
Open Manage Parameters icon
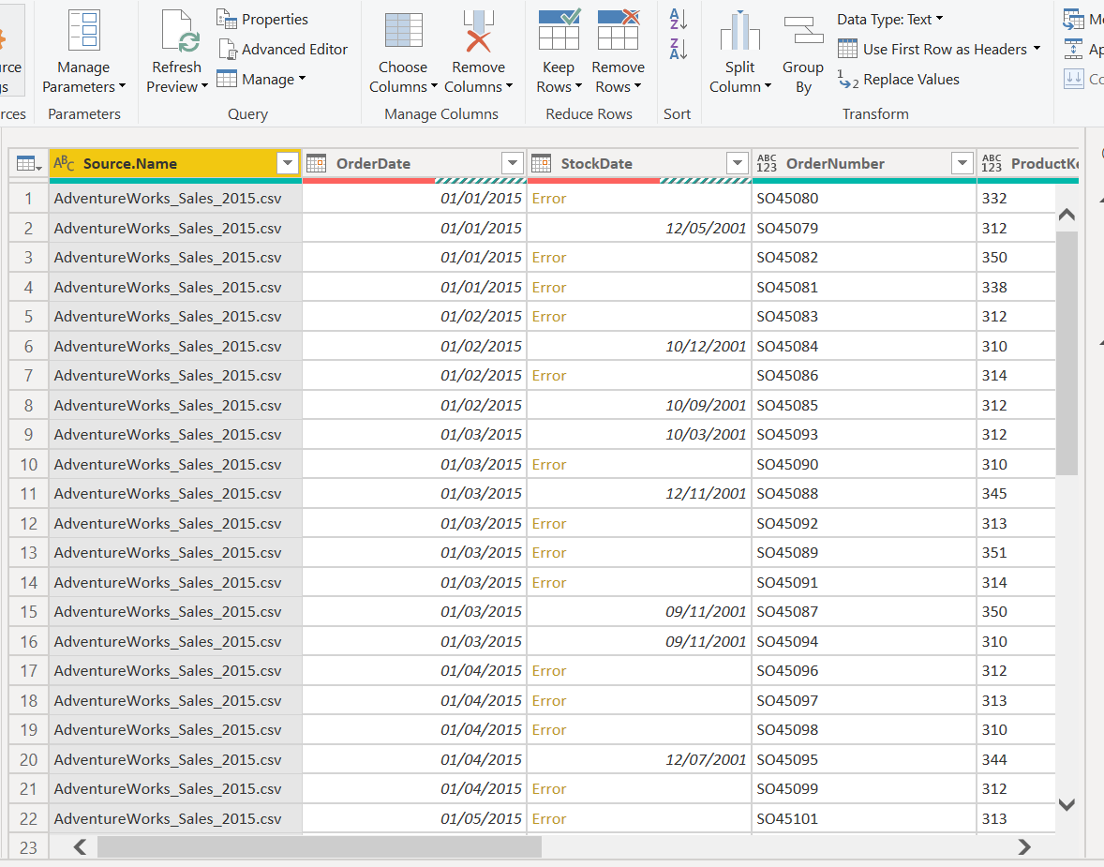click(x=83, y=30)
